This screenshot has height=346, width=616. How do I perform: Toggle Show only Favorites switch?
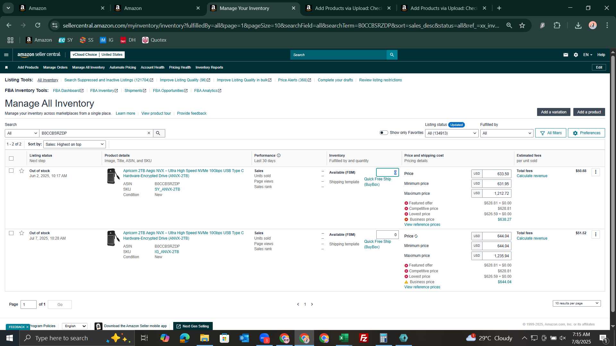(x=384, y=133)
